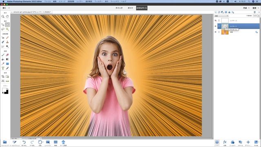
Task: Open the opacity slider dropdown arrow
Action: click(x=259, y=16)
